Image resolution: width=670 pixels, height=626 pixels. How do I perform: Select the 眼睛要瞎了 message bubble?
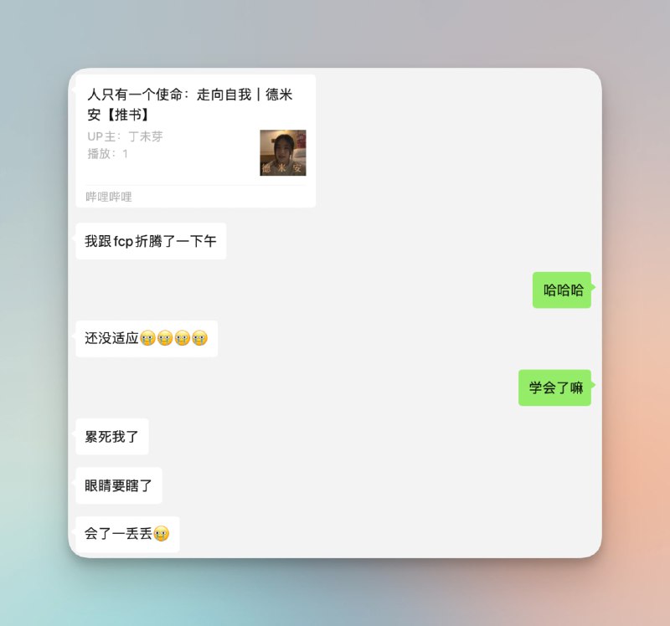coord(119,485)
